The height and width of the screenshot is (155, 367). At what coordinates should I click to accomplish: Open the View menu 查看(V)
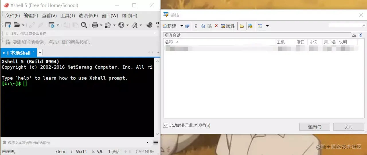tap(49, 15)
